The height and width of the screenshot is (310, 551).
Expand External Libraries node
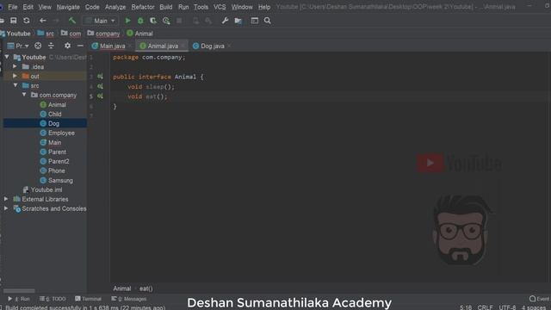click(x=6, y=199)
